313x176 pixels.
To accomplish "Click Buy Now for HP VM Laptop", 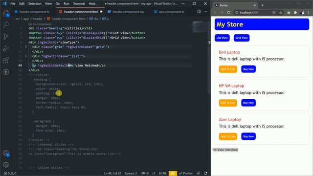I will pyautogui.click(x=248, y=103).
